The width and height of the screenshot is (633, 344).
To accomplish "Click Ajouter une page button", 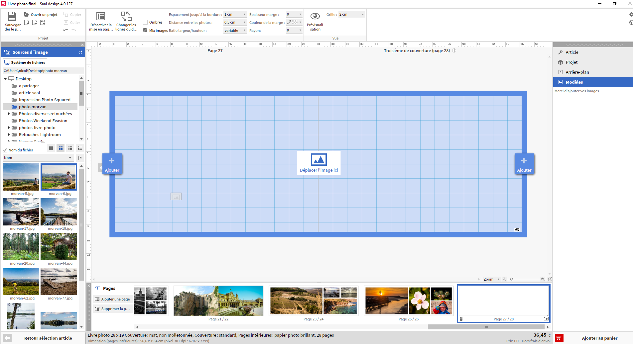I will [x=112, y=299].
